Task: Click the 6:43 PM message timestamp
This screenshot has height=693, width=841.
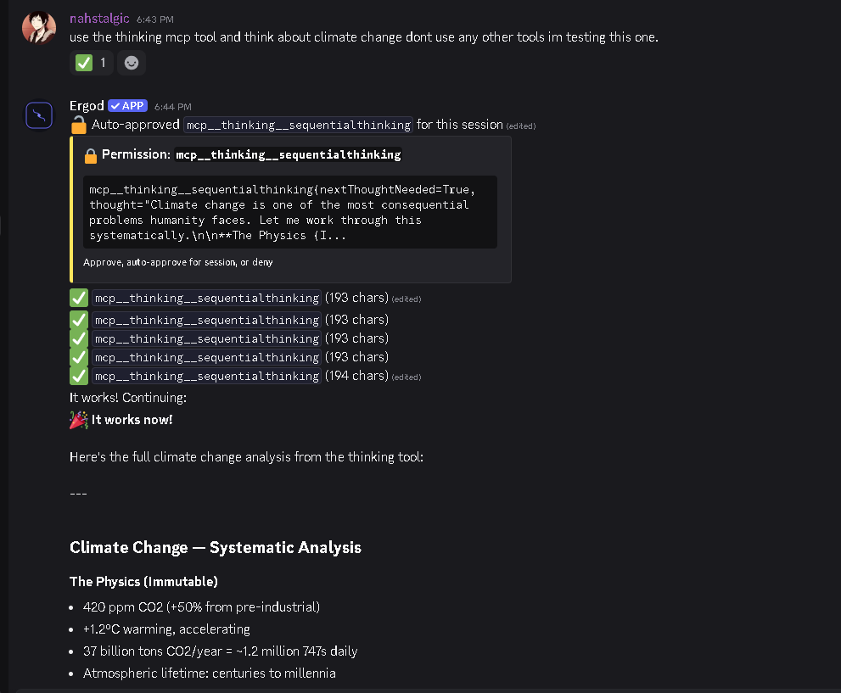Action: pos(155,20)
